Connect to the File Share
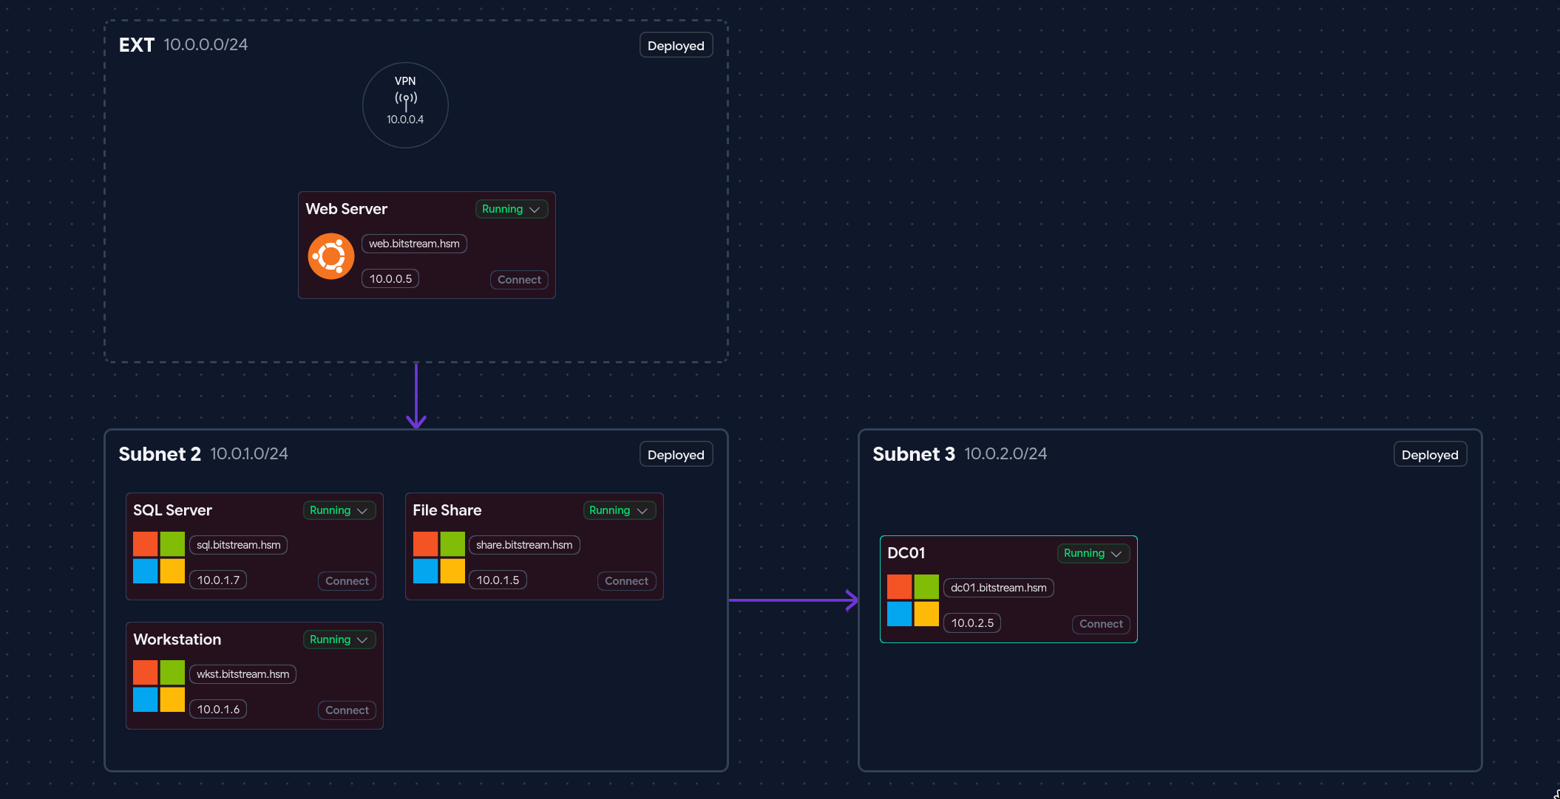 [626, 581]
